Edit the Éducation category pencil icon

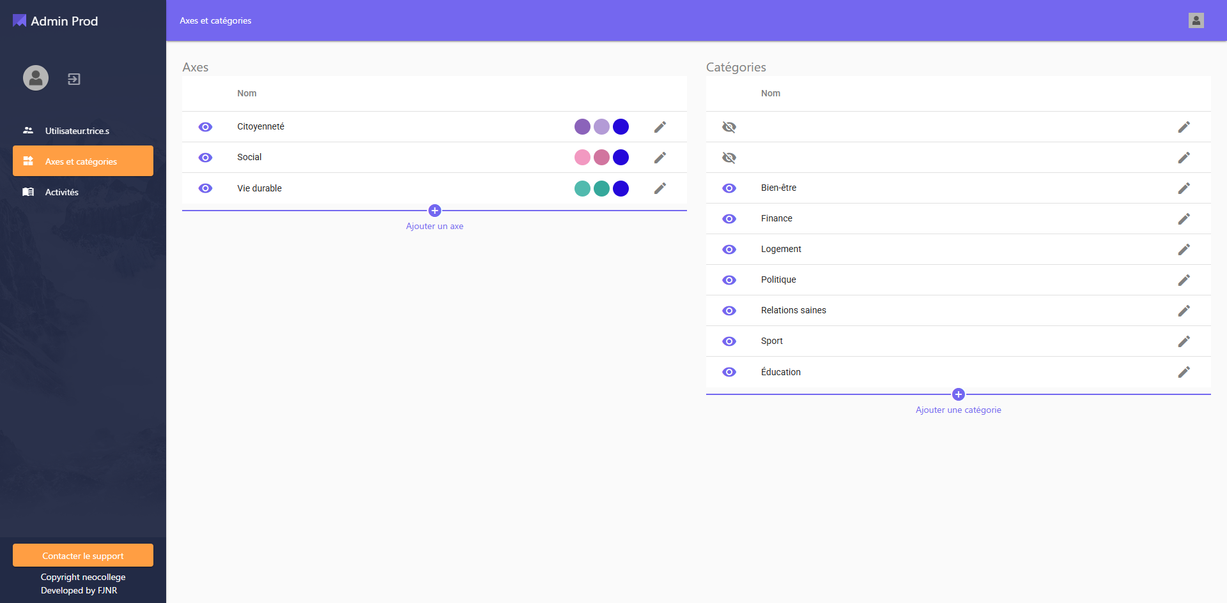click(1184, 372)
